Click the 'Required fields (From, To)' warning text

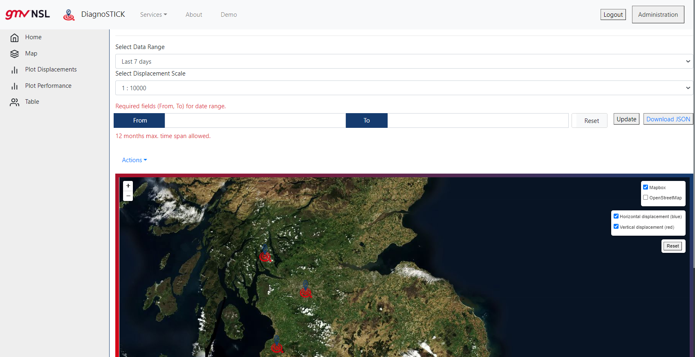tap(170, 106)
